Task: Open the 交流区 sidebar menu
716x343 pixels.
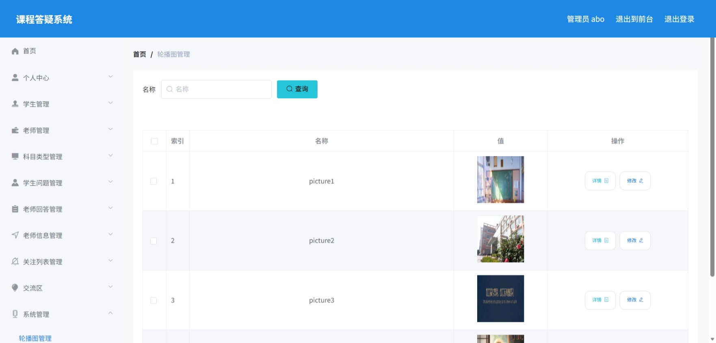Action: (61, 288)
